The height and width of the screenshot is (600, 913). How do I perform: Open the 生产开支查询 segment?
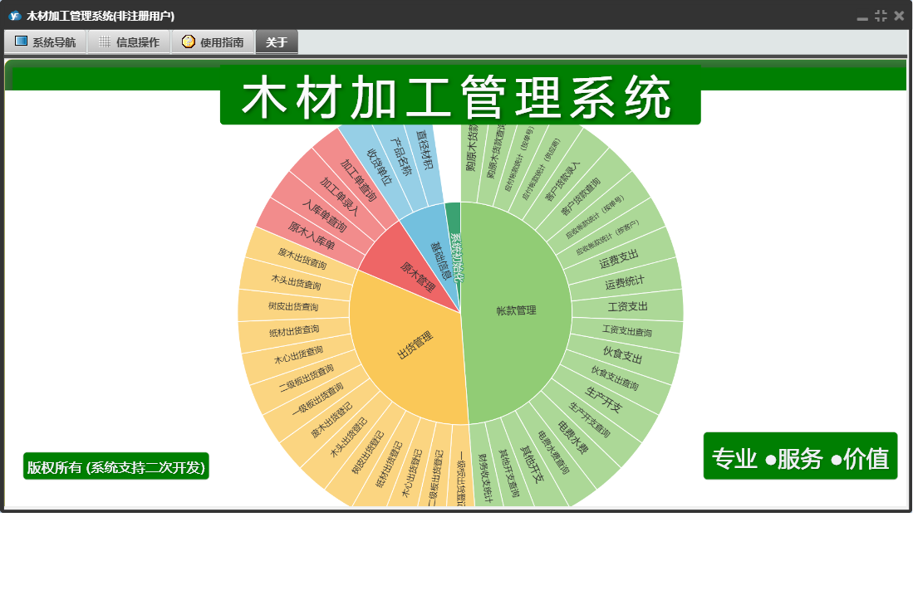[x=589, y=420]
